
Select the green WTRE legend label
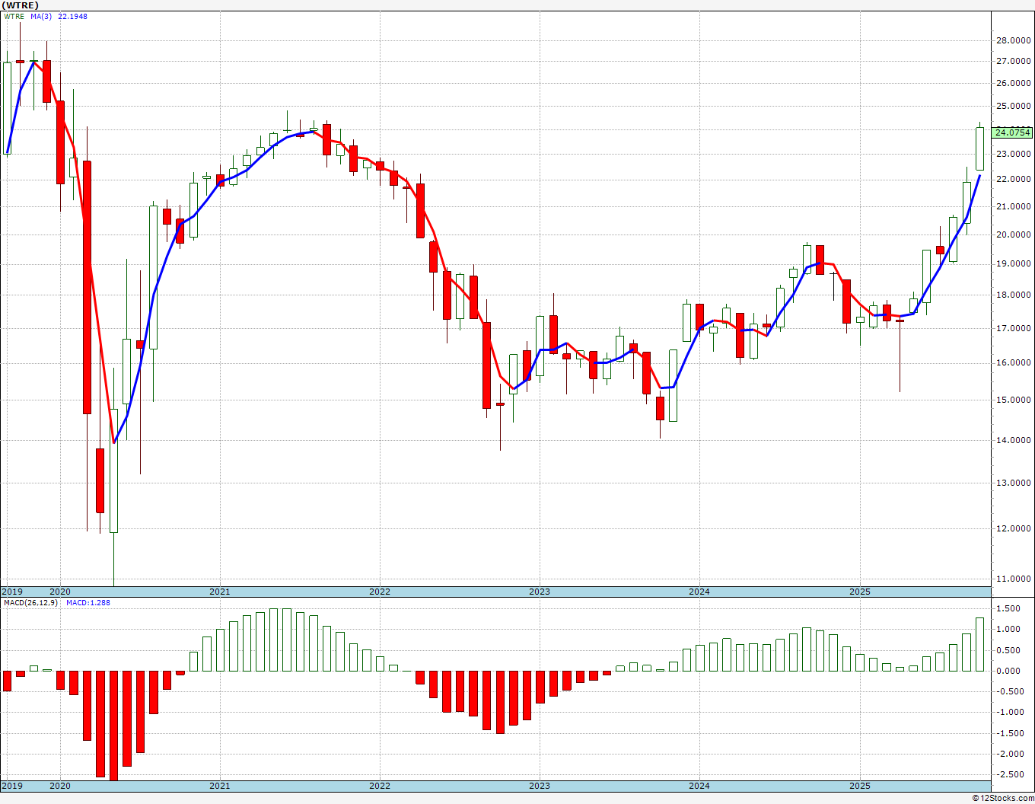(14, 17)
